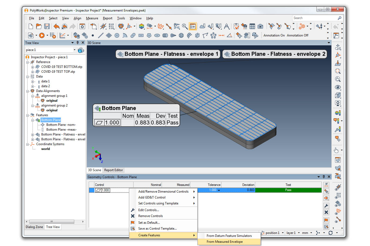Screen dimensions: 370x246
Task: Click Annotation Off
Action: (x=298, y=35)
